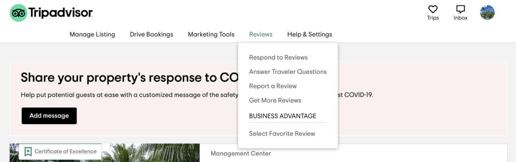Expand the Drive Bookings menu
The image size is (516, 162).
point(151,34)
